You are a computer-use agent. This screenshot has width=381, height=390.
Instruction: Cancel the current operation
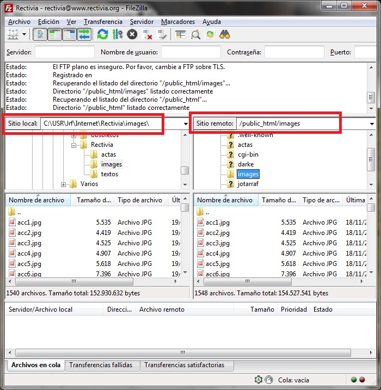(132, 34)
